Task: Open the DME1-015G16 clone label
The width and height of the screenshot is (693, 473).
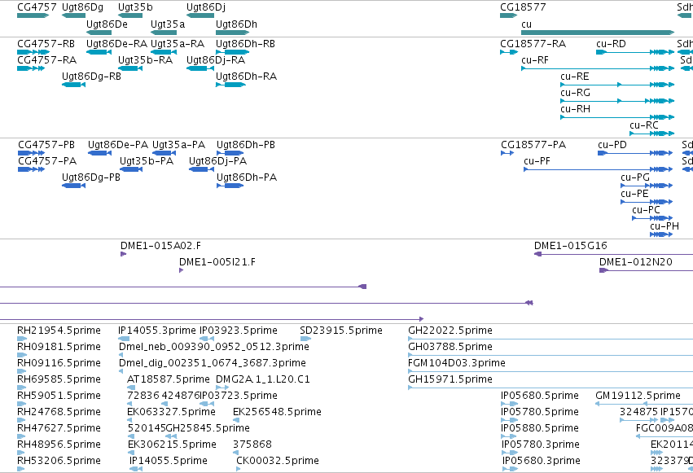Action: tap(571, 246)
